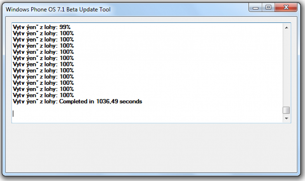Click the scrollbar down arrow in log
305x181 pixels.
(286, 118)
